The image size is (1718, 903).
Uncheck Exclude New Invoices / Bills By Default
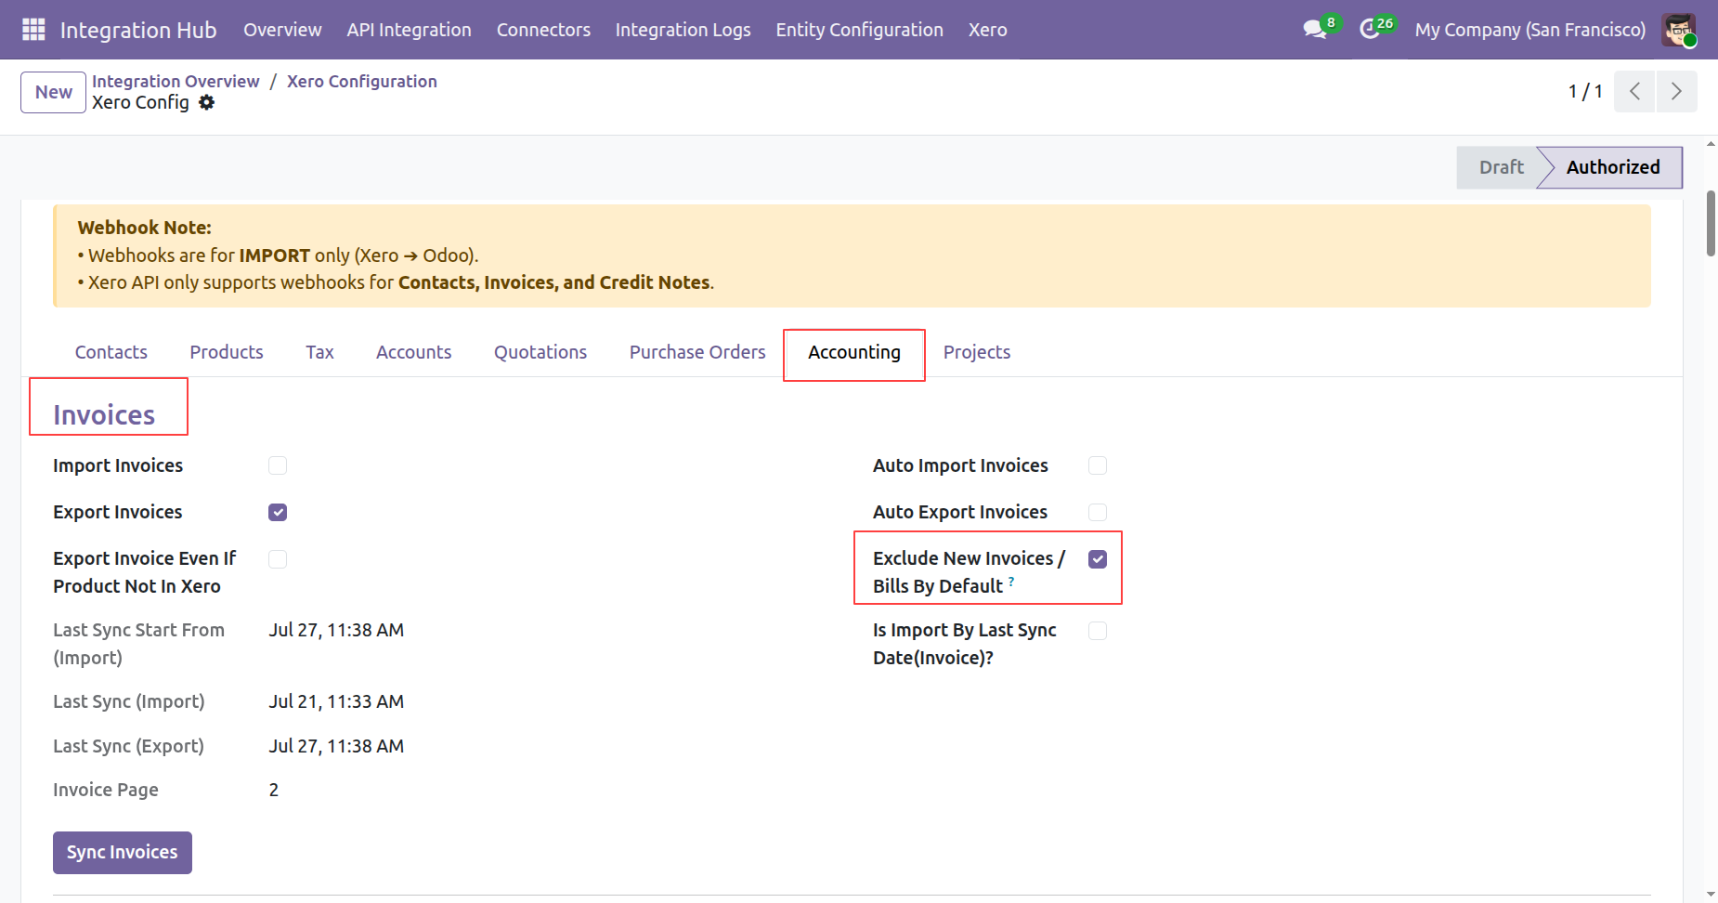coord(1098,558)
